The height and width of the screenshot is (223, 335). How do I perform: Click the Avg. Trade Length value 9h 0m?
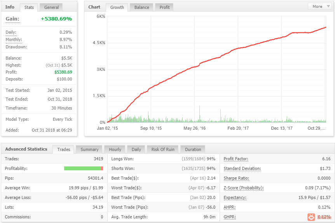(x=209, y=217)
